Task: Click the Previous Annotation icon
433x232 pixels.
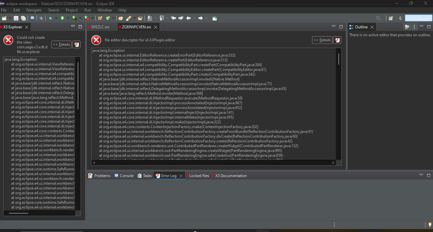Action: [x=162, y=18]
